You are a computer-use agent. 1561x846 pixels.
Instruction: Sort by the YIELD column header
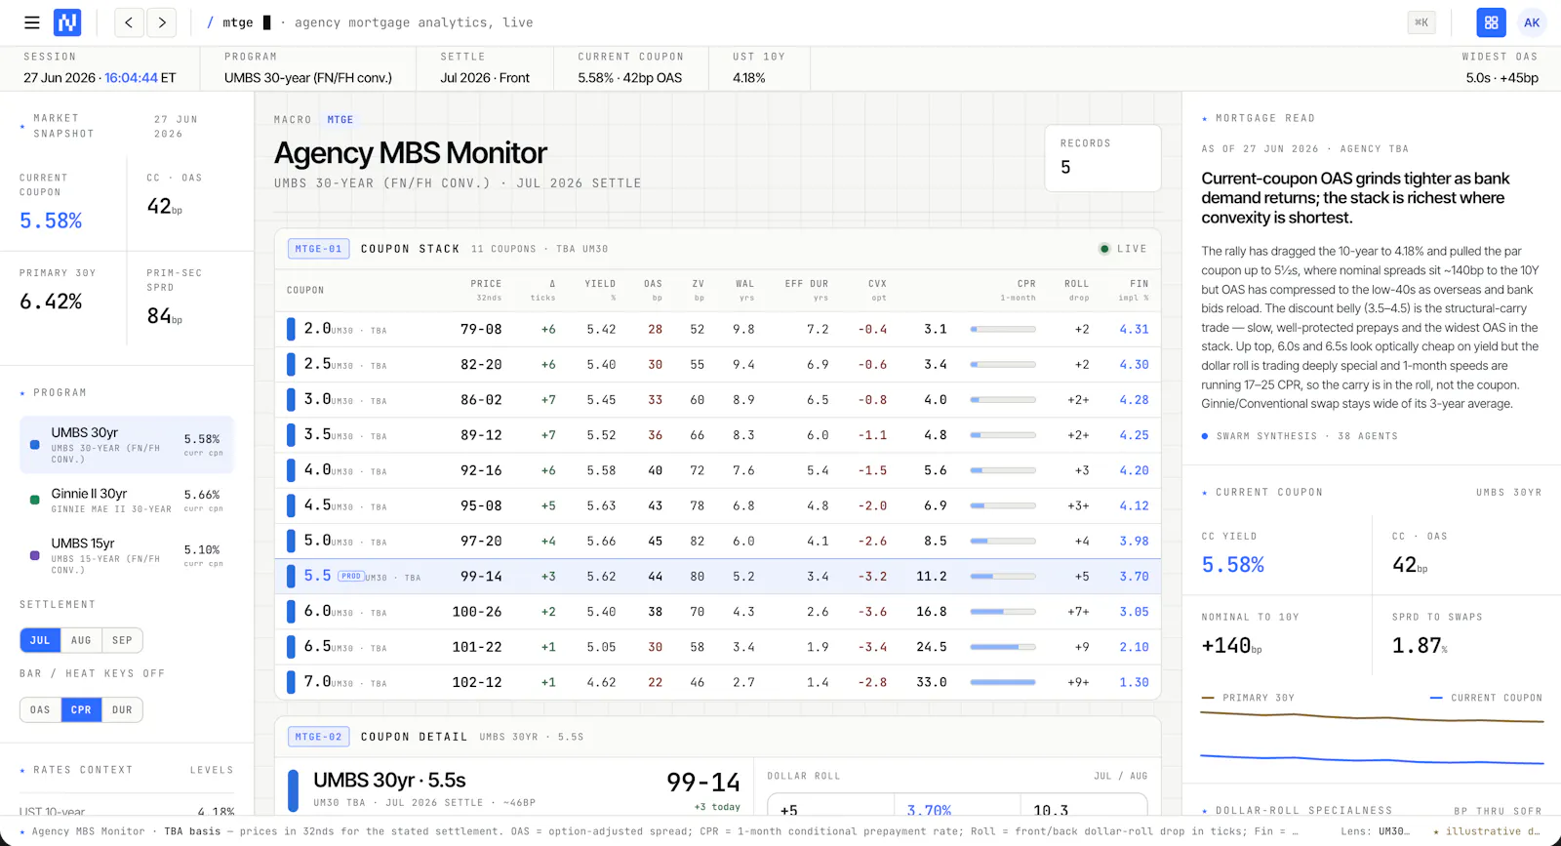point(600,289)
